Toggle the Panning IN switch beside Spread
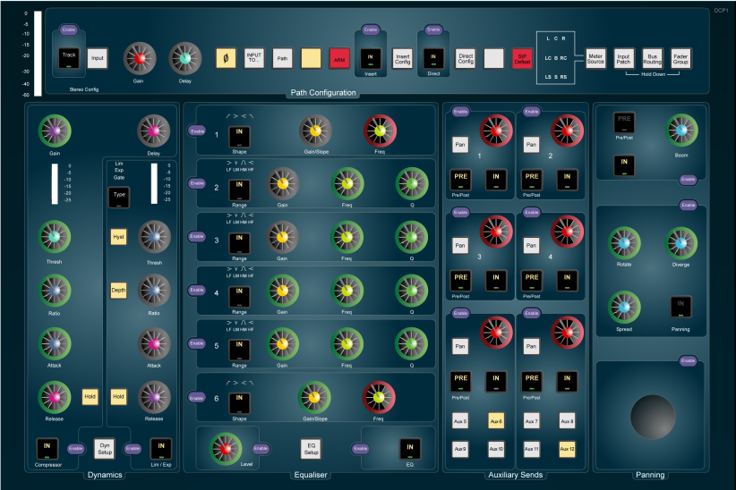 tap(680, 308)
